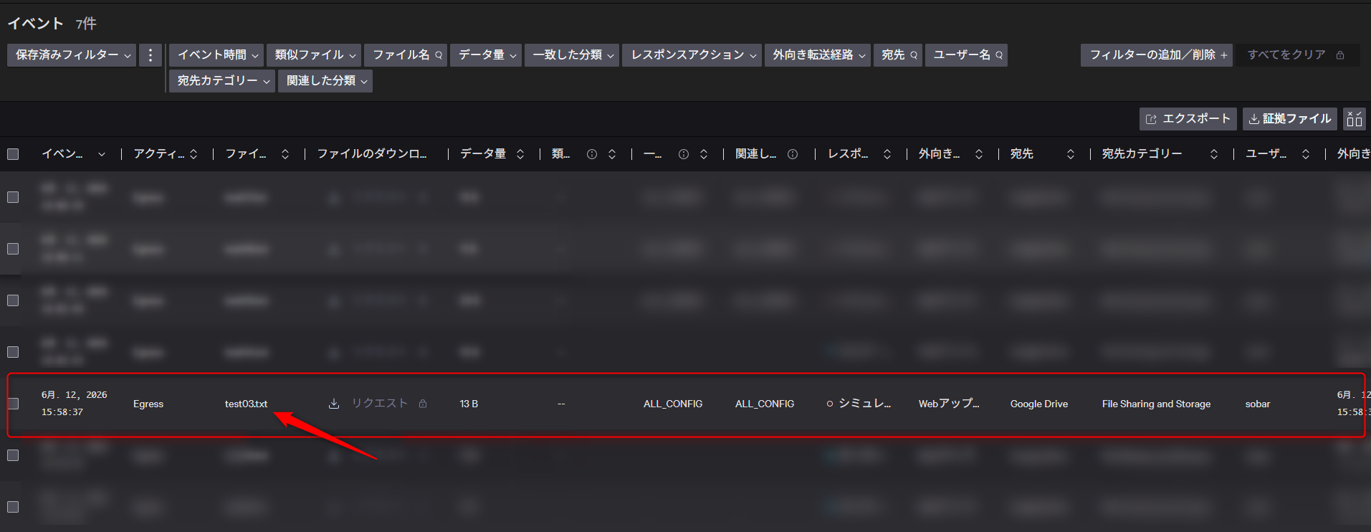Click the エクスポート button
This screenshot has height=532, width=1371.
(x=1188, y=119)
